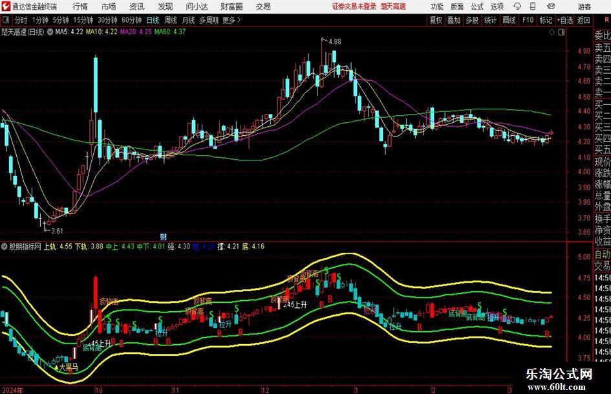Click the MA10: 4.22 indicator label
The width and height of the screenshot is (611, 394).
(102, 32)
